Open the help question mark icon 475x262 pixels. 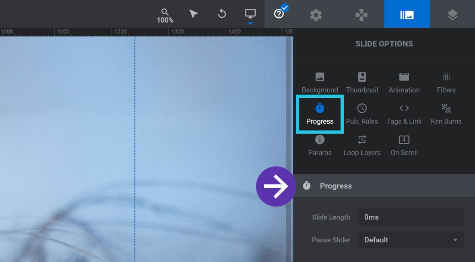point(279,14)
